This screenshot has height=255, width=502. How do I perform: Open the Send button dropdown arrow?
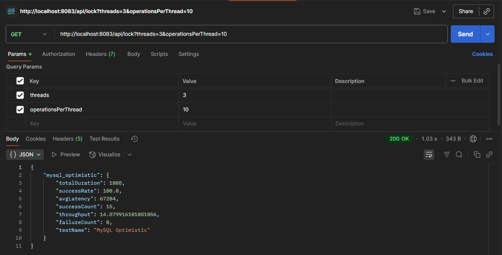pos(487,34)
